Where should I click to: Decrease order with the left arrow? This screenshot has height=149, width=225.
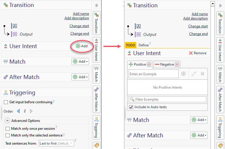[x=18, y=111]
